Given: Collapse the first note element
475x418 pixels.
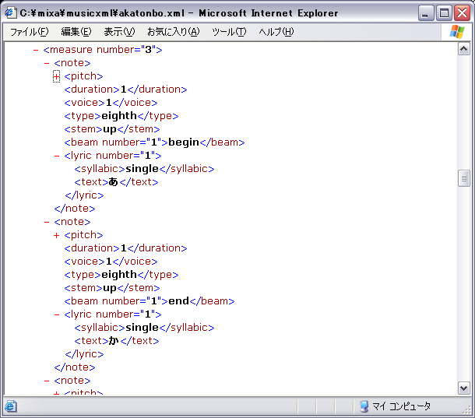Looking at the screenshot, I should coord(47,63).
